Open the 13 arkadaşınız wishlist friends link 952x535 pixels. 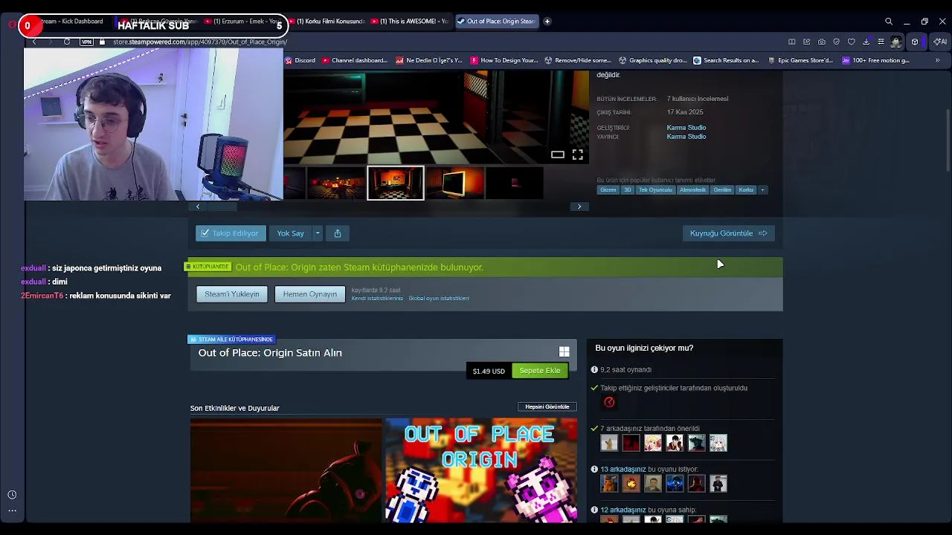click(623, 470)
